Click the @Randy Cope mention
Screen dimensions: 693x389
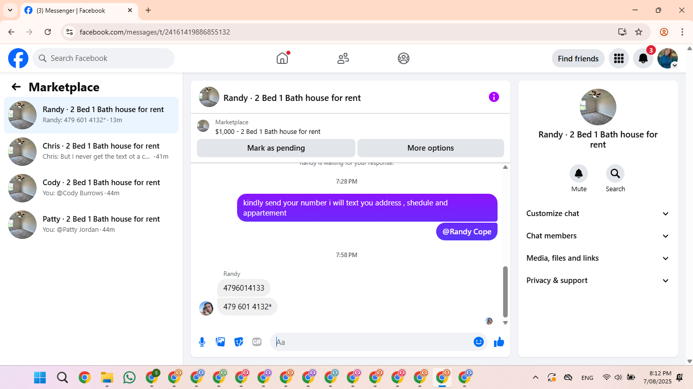tap(467, 231)
